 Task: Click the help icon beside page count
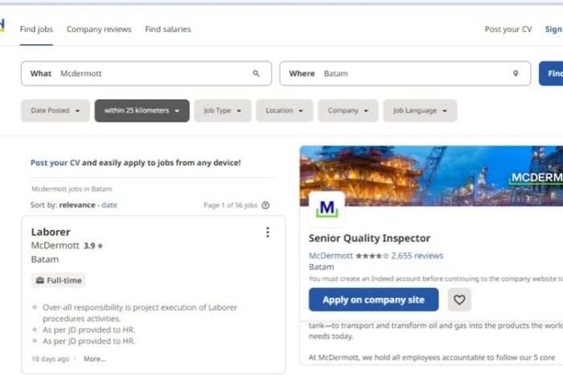pyautogui.click(x=265, y=205)
